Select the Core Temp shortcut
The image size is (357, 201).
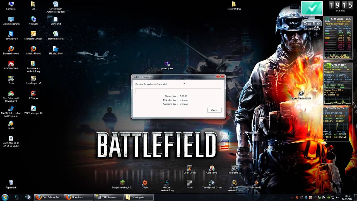tap(212, 170)
